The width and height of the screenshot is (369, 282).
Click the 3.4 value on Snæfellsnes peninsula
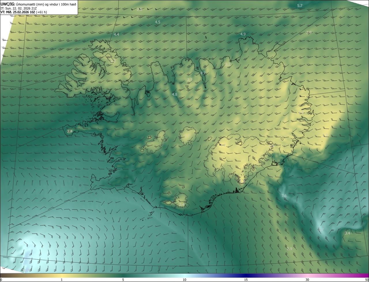coord(70,131)
